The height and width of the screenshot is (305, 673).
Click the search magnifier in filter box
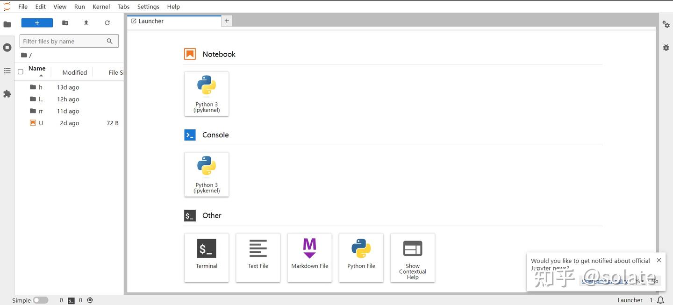tap(109, 41)
